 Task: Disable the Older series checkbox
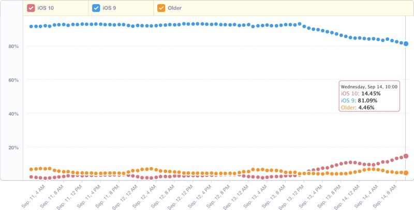click(x=161, y=8)
